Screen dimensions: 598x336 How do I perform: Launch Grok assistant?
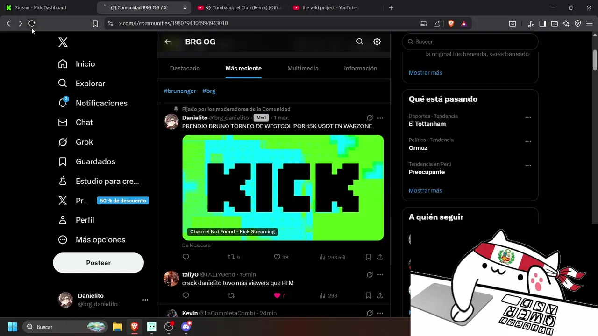(x=76, y=142)
